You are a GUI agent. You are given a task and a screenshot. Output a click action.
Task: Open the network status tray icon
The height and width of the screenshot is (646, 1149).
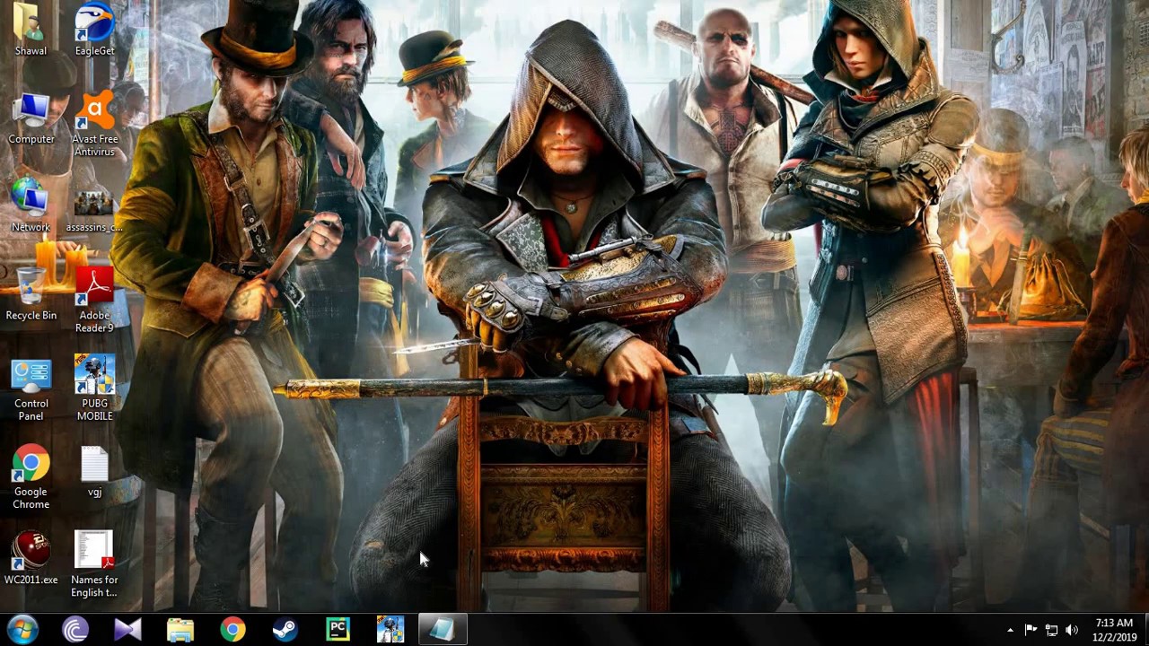pos(1051,630)
